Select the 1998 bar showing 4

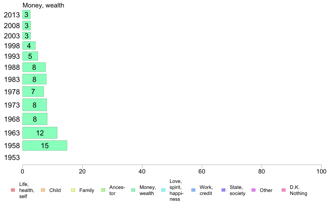click(x=29, y=46)
